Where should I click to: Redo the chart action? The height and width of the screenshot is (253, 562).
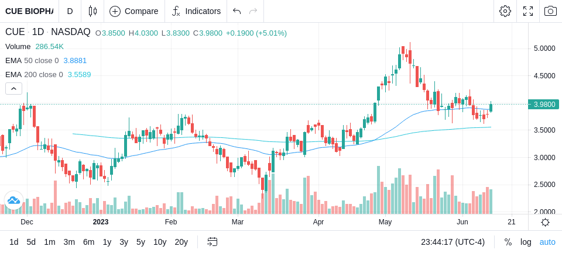pyautogui.click(x=253, y=11)
